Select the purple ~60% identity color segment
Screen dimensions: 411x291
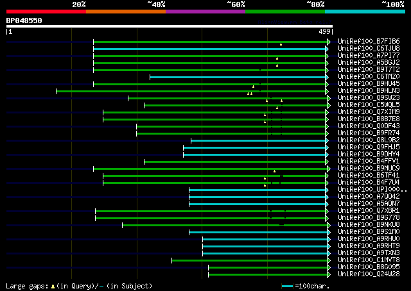pos(205,12)
